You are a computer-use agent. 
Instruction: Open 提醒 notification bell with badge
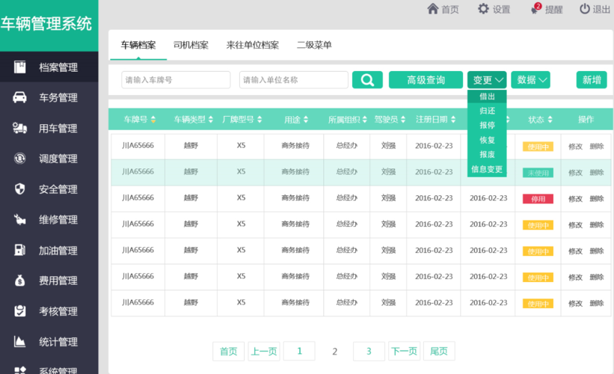point(535,9)
